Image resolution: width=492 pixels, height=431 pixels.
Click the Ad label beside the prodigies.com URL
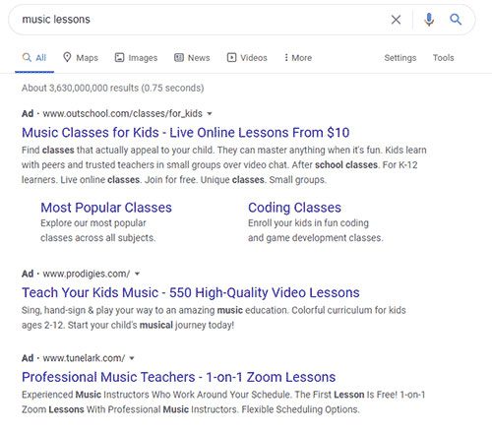pos(28,274)
